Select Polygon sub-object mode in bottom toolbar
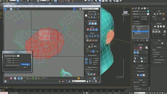 [x=11, y=78]
